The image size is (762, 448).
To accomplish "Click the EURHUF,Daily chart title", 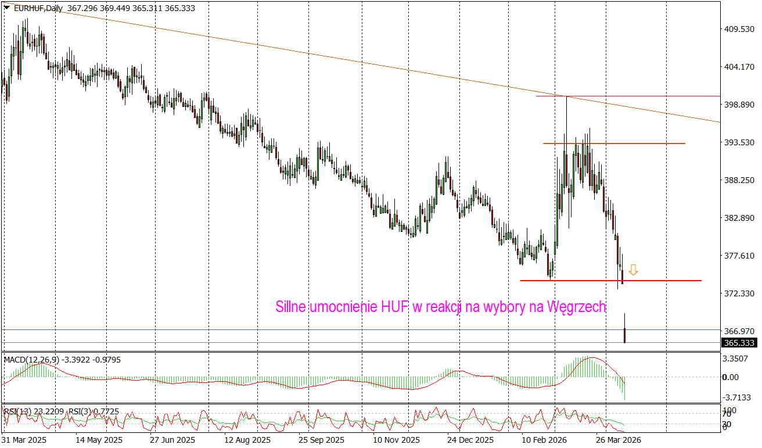I will pos(39,8).
